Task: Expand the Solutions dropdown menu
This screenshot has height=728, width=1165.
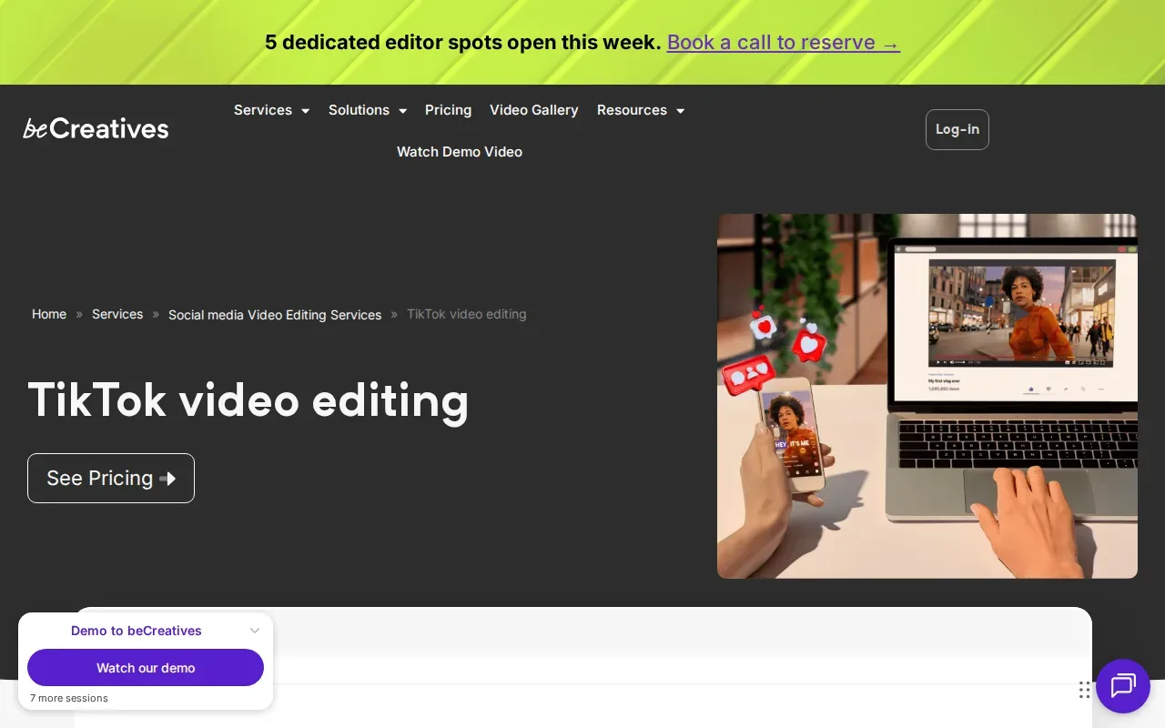Action: tap(368, 110)
